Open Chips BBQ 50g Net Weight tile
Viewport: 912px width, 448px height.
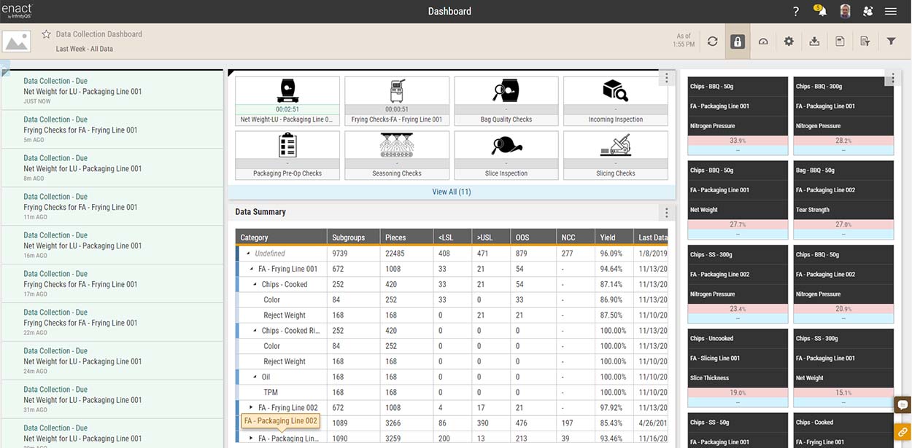(738, 200)
